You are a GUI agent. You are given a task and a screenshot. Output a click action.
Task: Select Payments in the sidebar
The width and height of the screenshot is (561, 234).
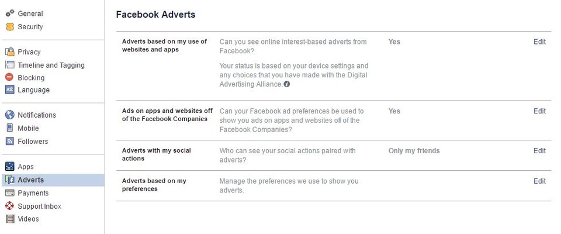pos(33,193)
